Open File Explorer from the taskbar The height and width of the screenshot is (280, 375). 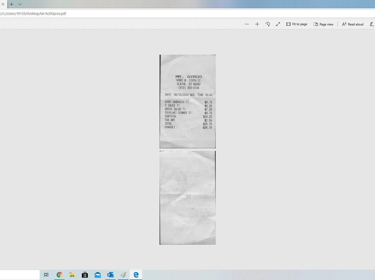tap(72, 275)
